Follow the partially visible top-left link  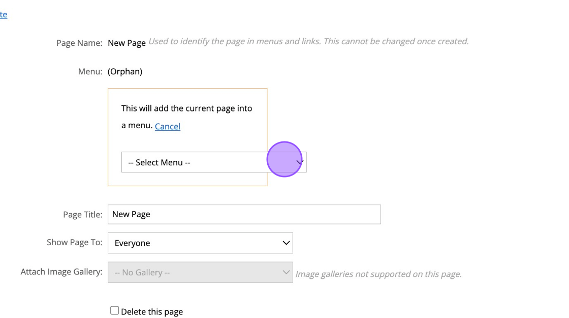pos(4,14)
